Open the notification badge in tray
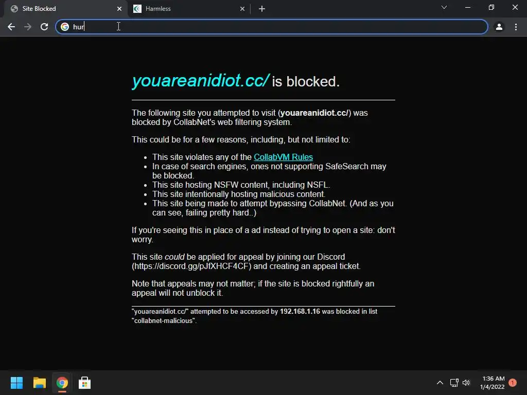Screen dimensions: 527x395 pos(513,383)
